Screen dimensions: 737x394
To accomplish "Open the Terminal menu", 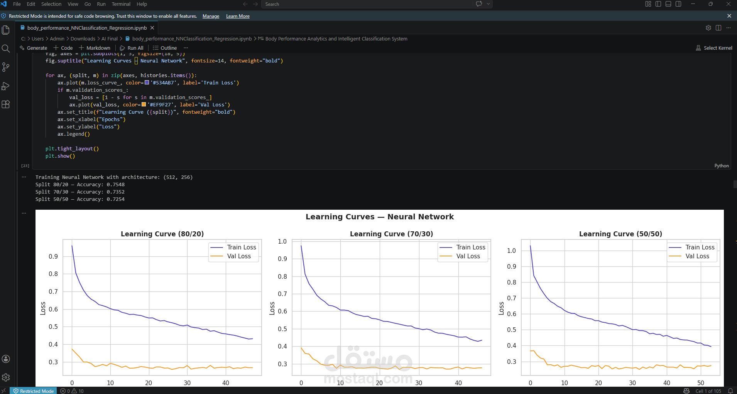I will click(x=121, y=4).
